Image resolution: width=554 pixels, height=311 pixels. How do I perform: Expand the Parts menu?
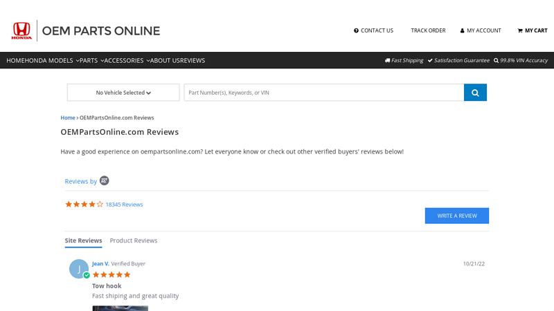pos(92,61)
